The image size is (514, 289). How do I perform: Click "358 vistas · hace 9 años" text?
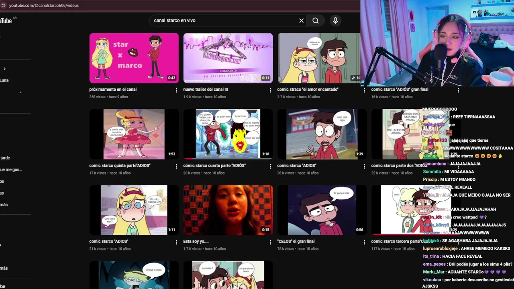[x=108, y=97]
